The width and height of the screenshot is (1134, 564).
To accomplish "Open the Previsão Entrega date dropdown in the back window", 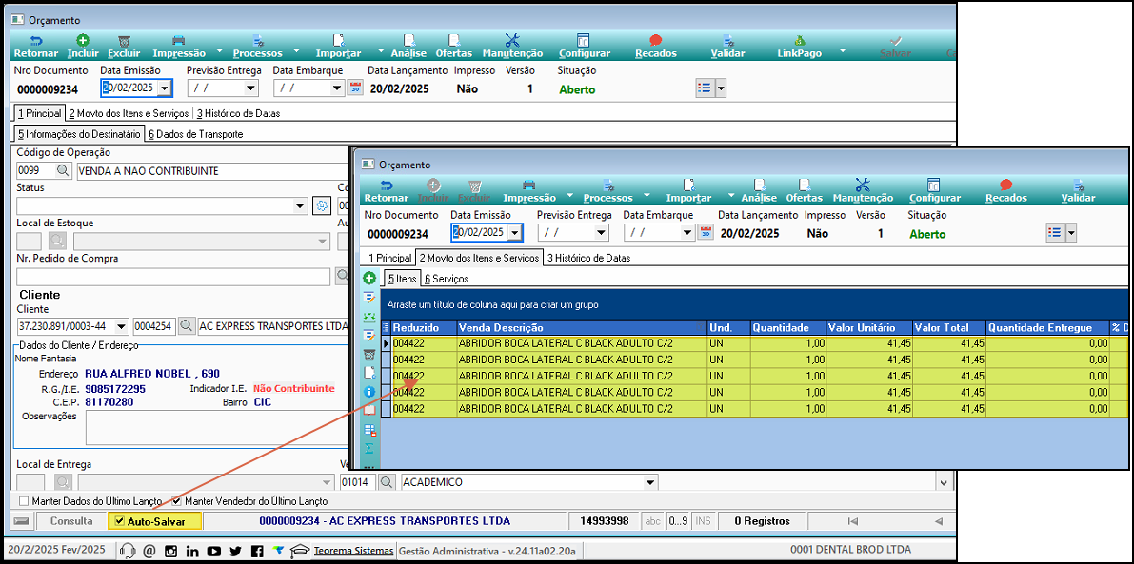I will [x=250, y=88].
